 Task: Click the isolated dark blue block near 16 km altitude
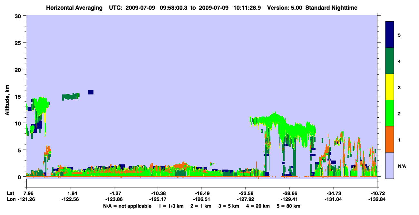point(91,93)
